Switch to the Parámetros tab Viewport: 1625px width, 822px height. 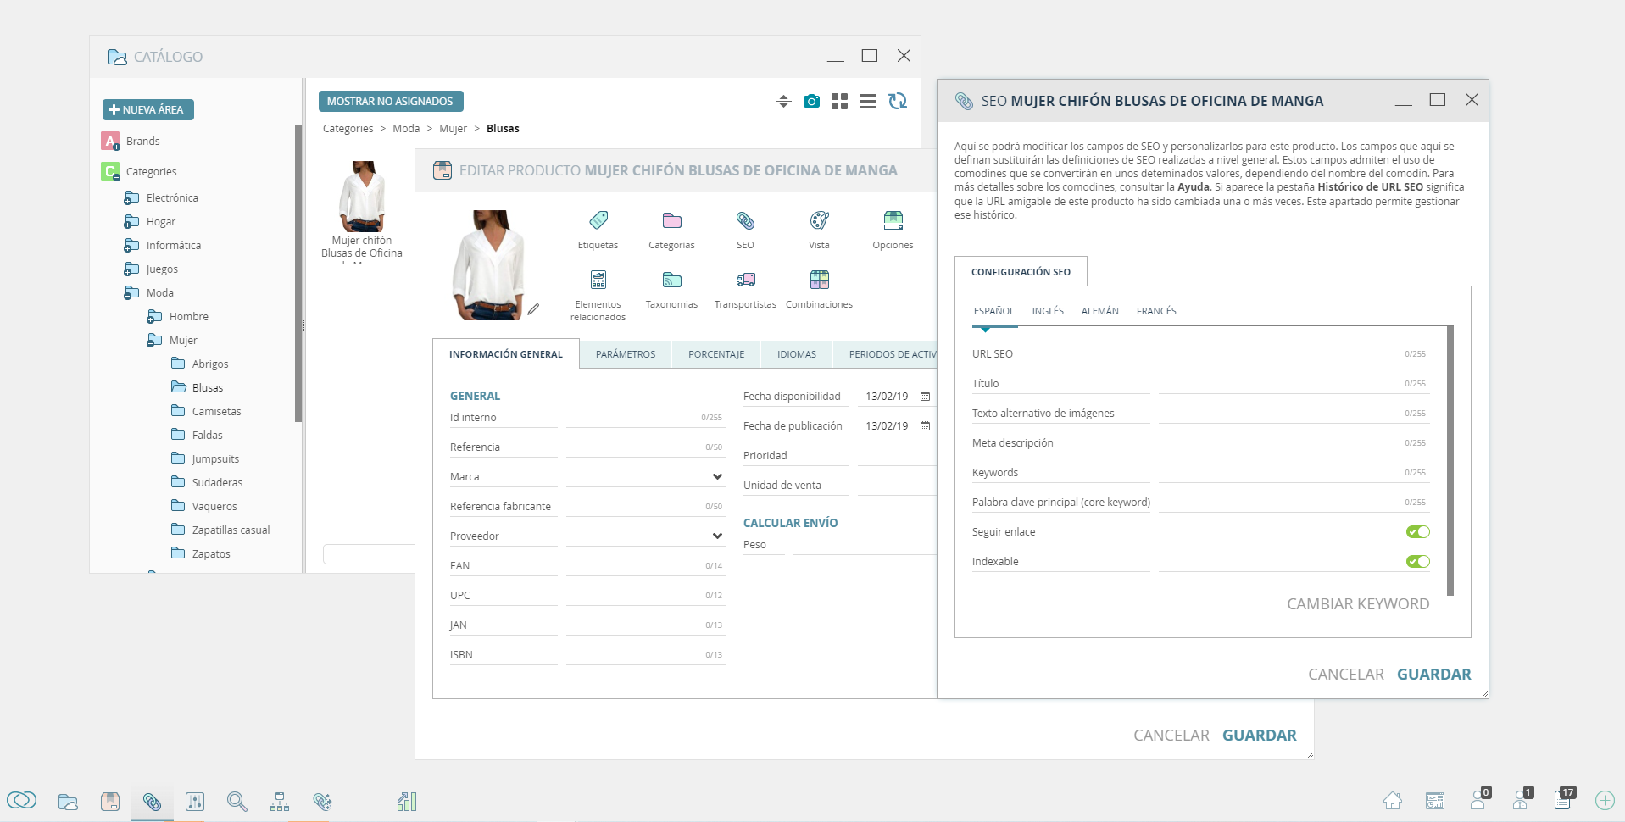[x=626, y=354]
